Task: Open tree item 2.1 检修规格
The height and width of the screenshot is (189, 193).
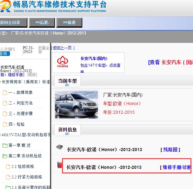Action: coord(23,166)
